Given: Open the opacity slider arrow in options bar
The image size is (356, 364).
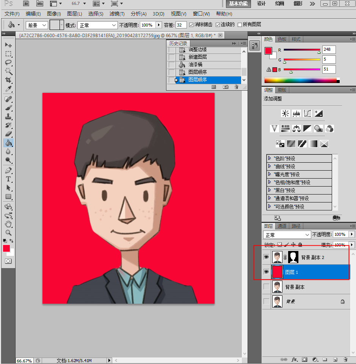Looking at the screenshot, I should (159, 25).
